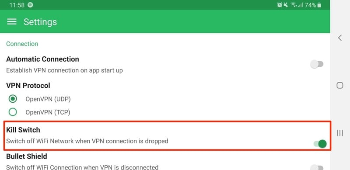Viewport: 350px width, 170px height.
Task: Open the recent apps navigation button
Action: [340, 133]
